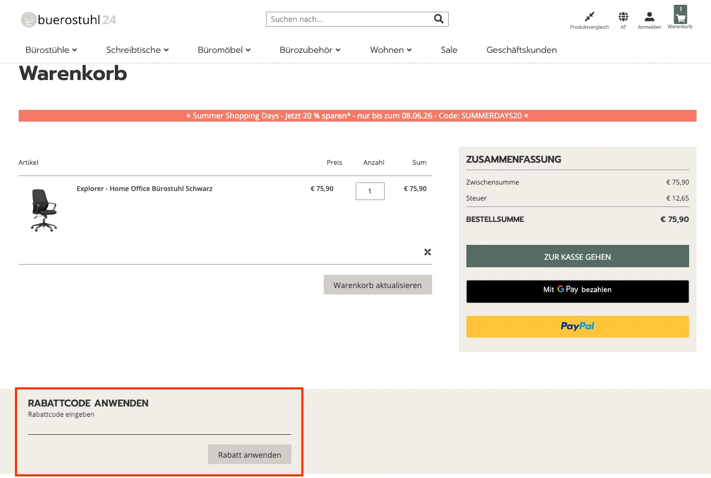Select the Steuer value € 12,65
Image resolution: width=711 pixels, height=478 pixels.
[x=677, y=198]
